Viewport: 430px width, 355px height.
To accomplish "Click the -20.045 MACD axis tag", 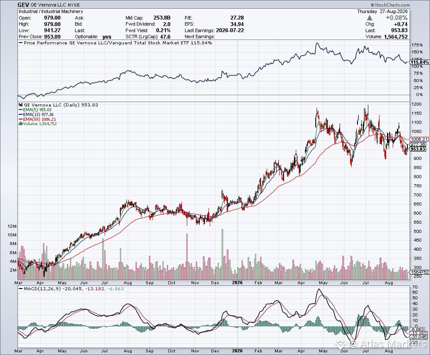I will (x=418, y=337).
